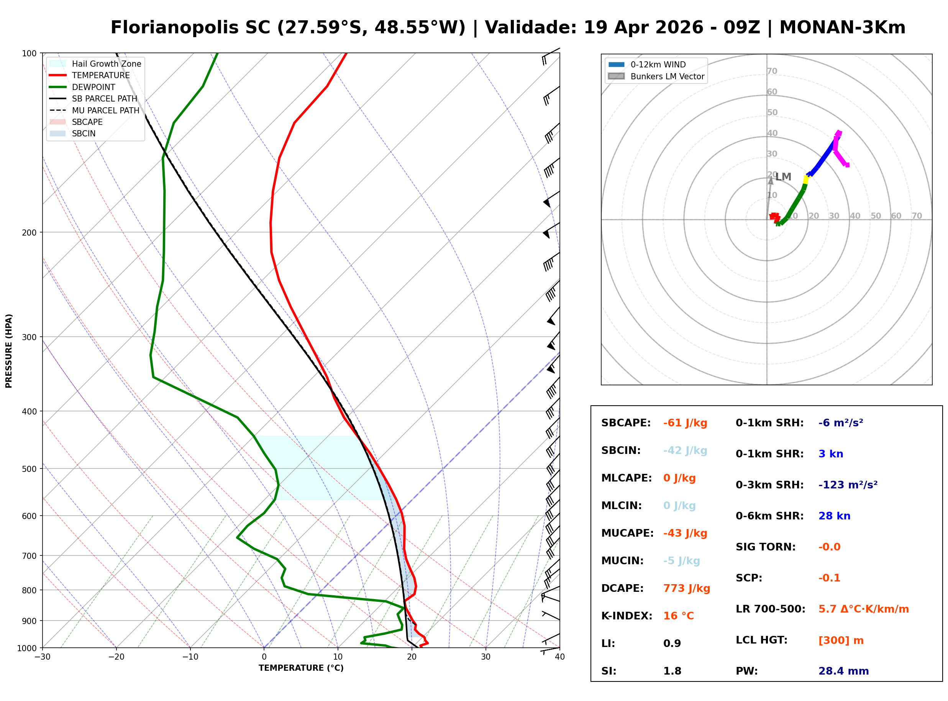Click the PW value 28.4 mm
Image resolution: width=948 pixels, height=701 pixels.
[844, 671]
